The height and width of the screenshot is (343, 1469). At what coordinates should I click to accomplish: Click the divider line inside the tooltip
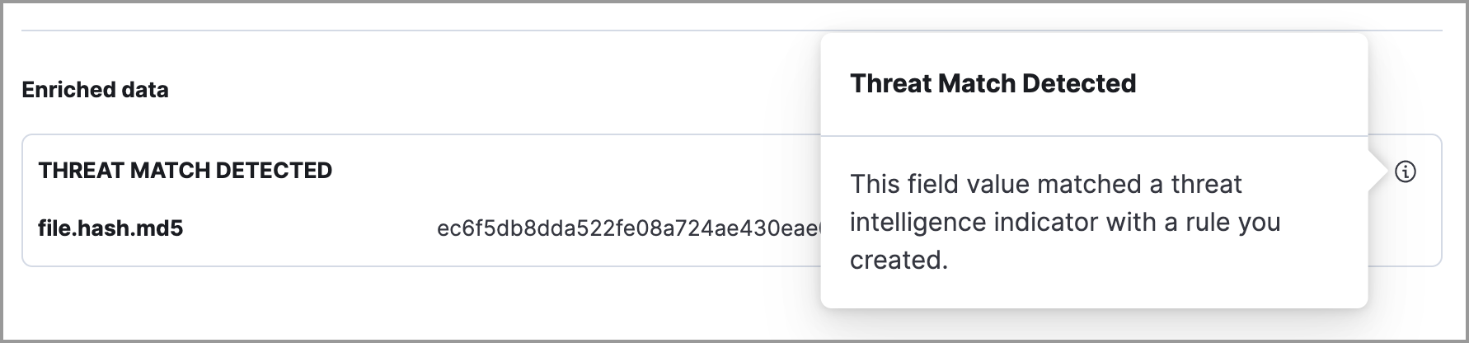point(1094,136)
